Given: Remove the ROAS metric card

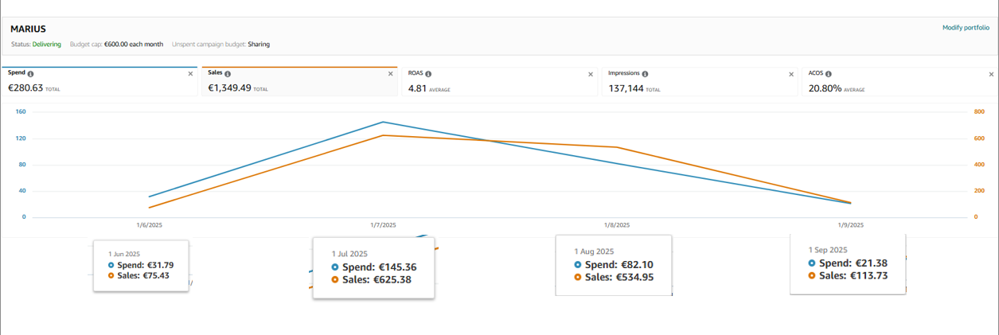Looking at the screenshot, I should point(591,73).
